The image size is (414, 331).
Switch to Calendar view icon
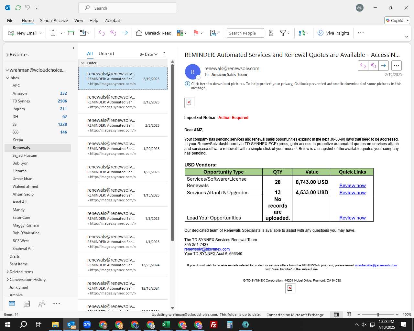[27, 304]
